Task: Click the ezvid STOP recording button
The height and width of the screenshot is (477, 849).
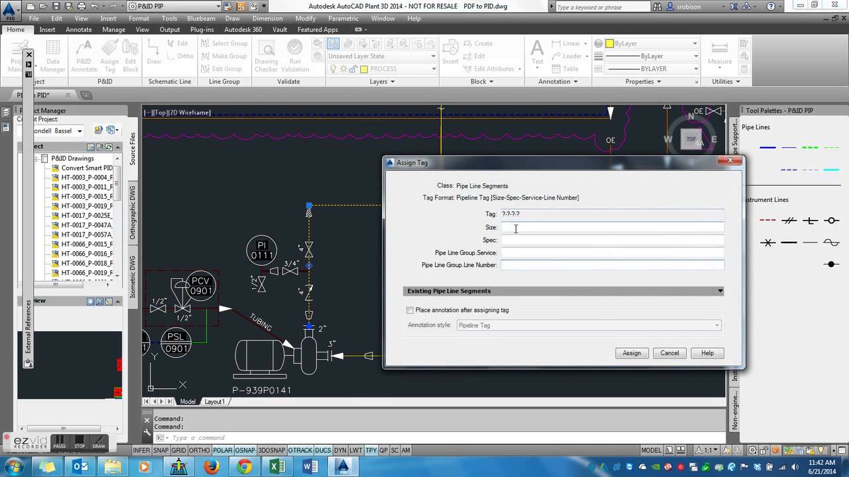Action: click(80, 442)
